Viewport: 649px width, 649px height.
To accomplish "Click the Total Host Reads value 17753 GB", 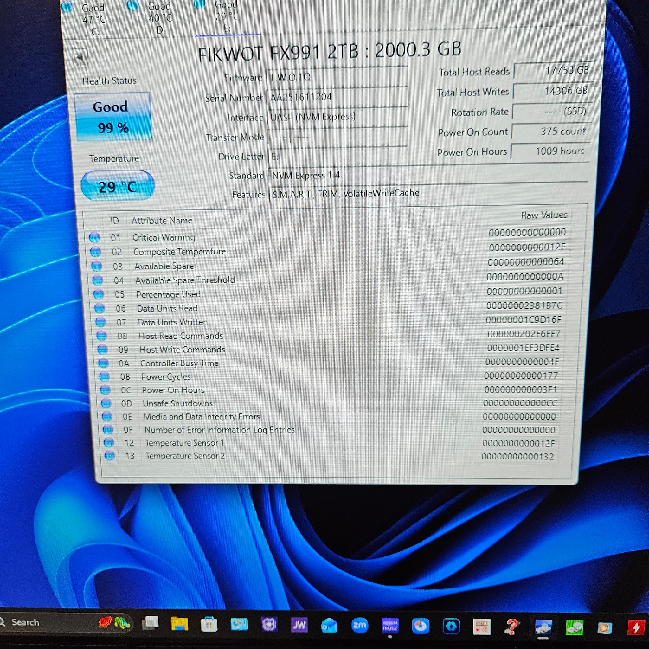I will point(554,71).
